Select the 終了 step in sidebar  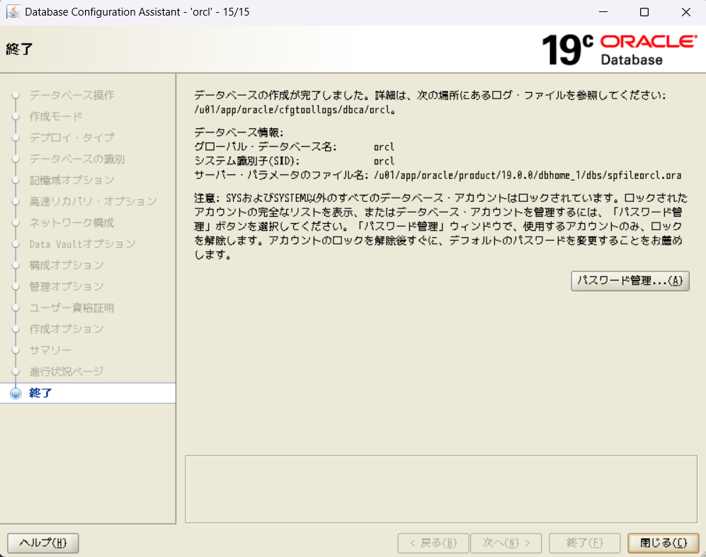click(x=40, y=393)
